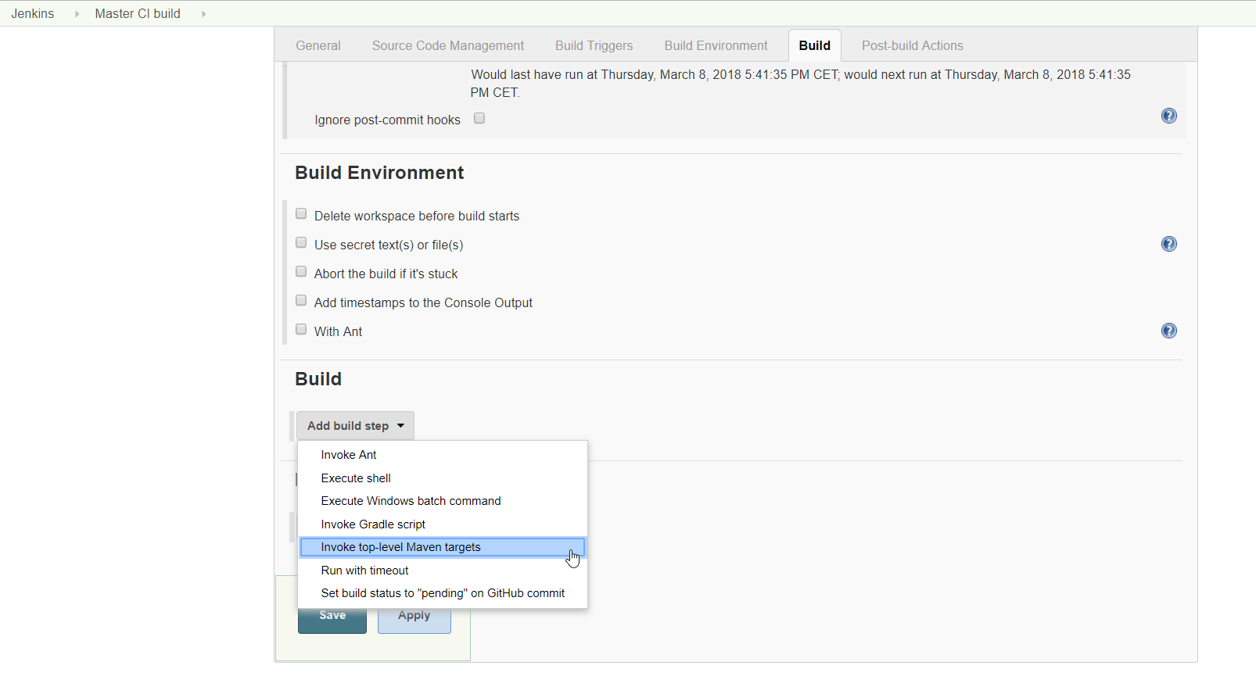
Task: Select Invoke Gradle script option
Action: [373, 524]
